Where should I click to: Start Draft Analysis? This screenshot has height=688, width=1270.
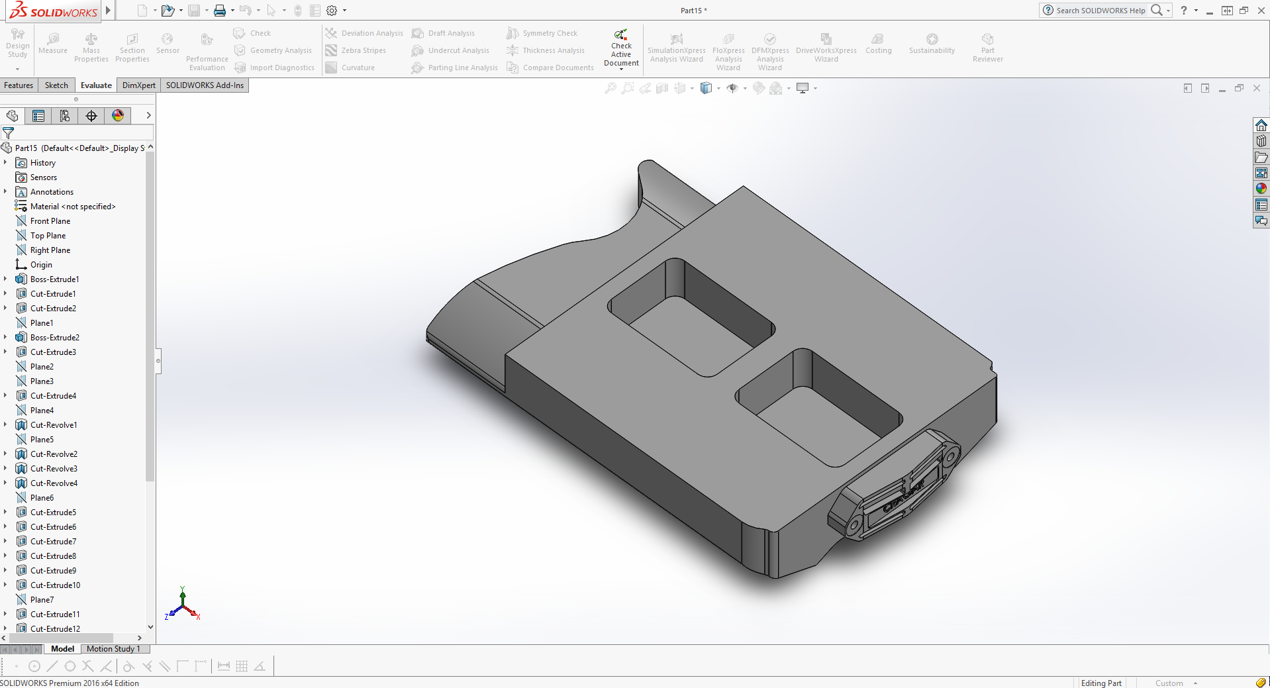click(443, 33)
